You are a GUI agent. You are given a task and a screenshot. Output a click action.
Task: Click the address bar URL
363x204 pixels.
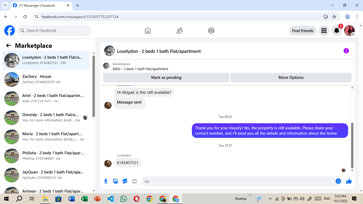(x=80, y=17)
